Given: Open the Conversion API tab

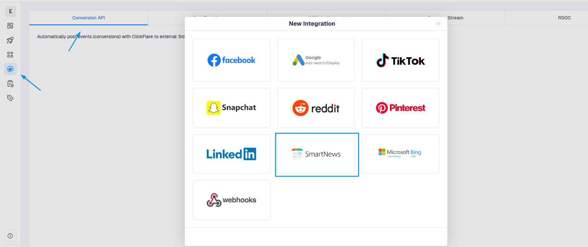Looking at the screenshot, I should [x=89, y=18].
